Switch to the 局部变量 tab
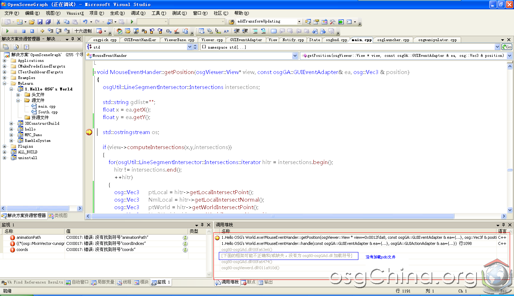The height and width of the screenshot is (296, 514). point(103,282)
